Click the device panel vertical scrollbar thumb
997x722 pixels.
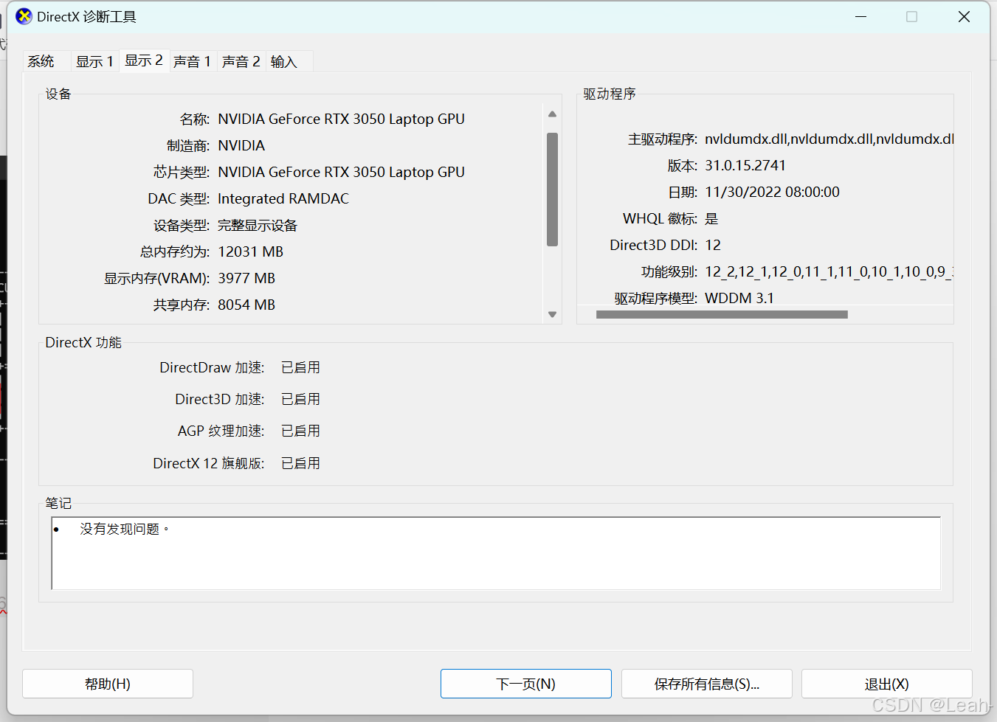click(x=552, y=190)
